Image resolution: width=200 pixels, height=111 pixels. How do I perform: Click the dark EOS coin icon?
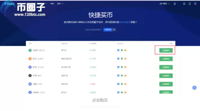pyautogui.click(x=30, y=76)
